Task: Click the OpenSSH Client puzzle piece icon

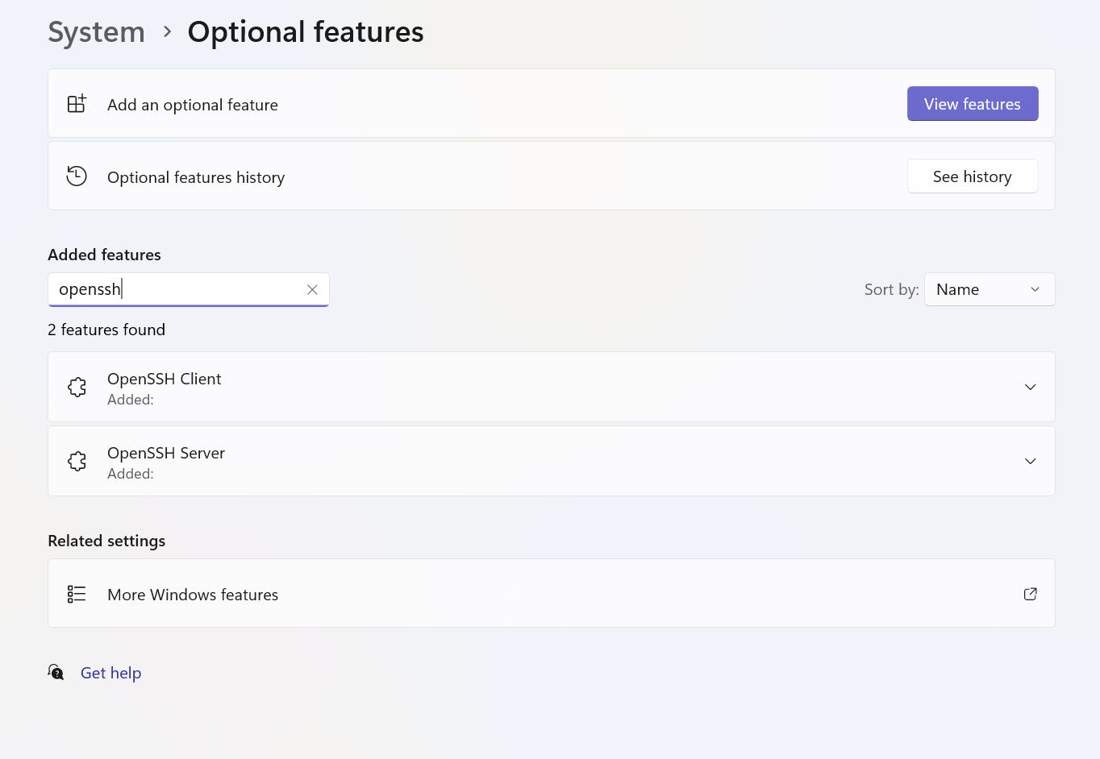Action: [x=77, y=387]
